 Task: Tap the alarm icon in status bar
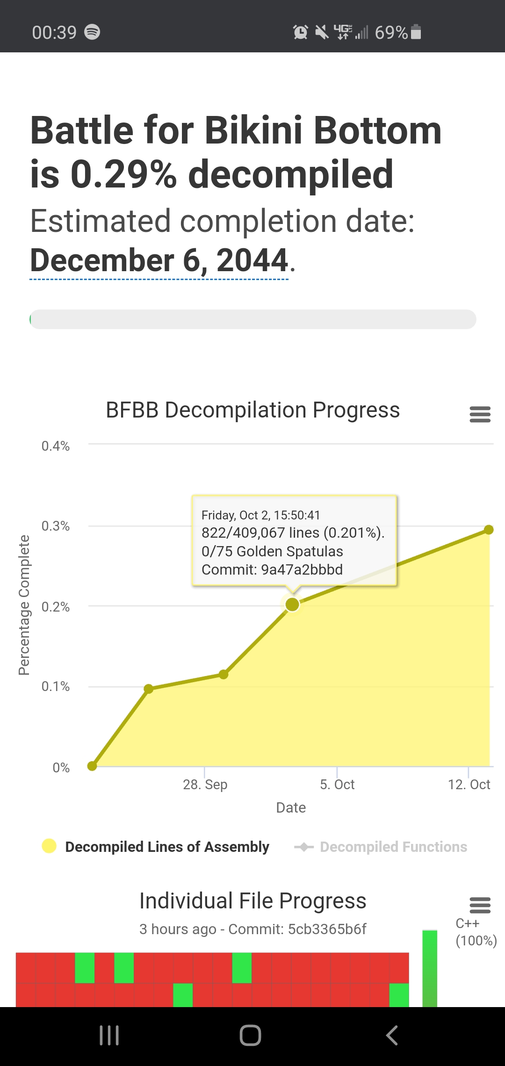click(300, 32)
